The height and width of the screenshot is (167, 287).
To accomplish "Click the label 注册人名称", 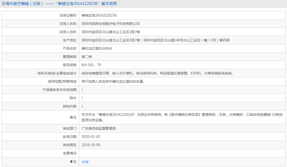I will click(x=68, y=24).
